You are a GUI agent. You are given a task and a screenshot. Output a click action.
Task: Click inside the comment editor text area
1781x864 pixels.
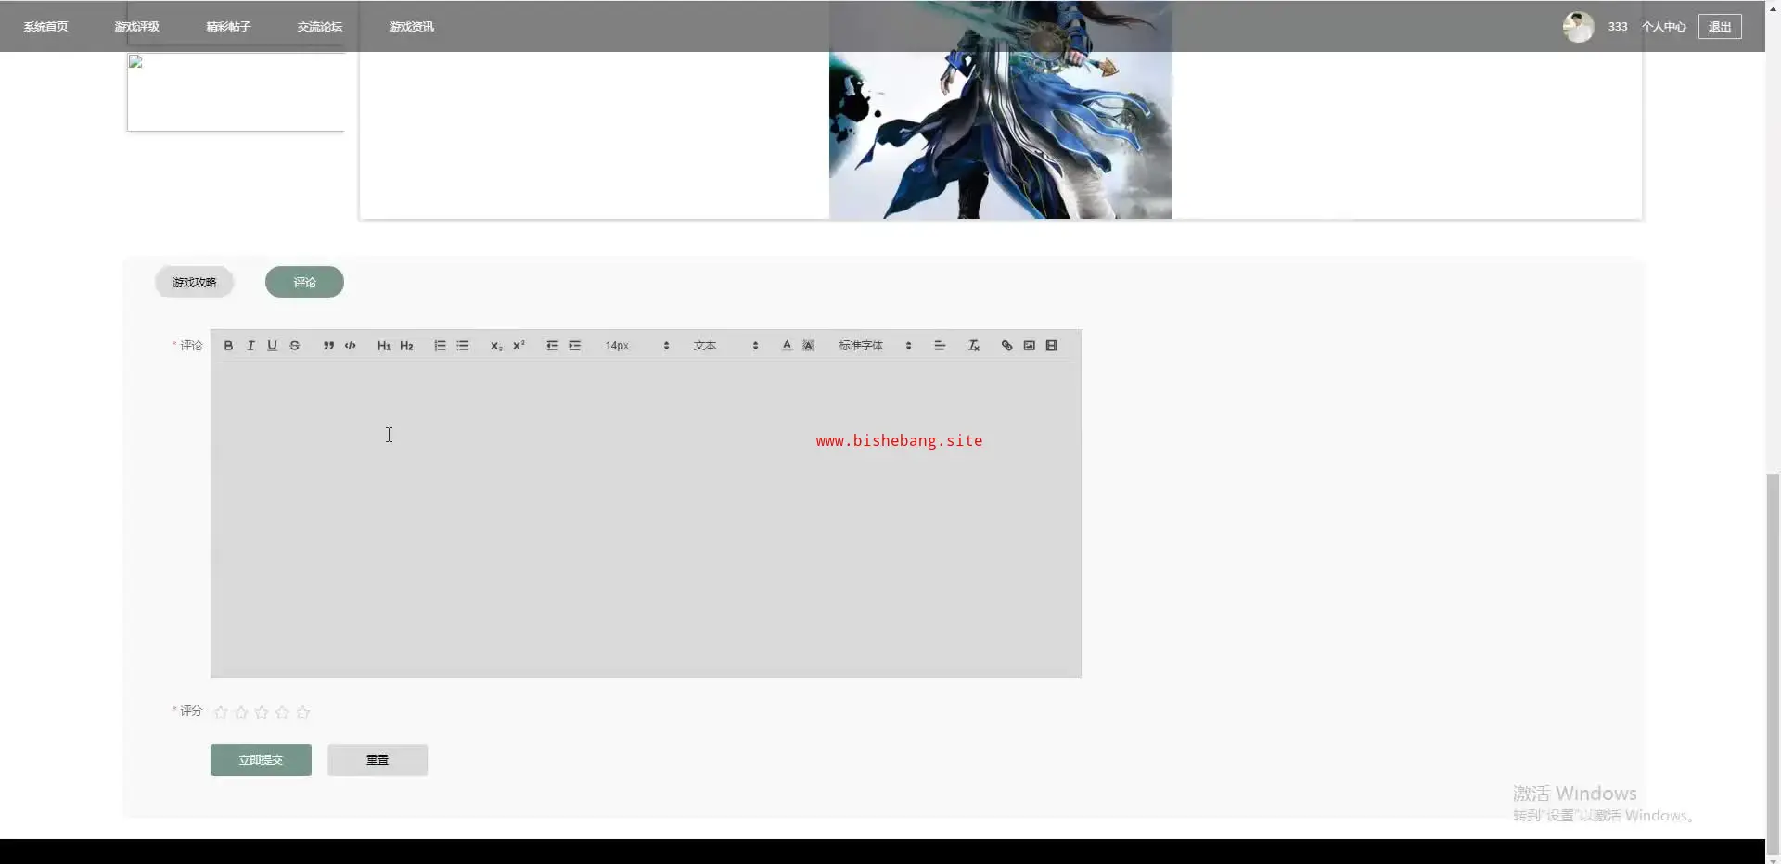(646, 519)
